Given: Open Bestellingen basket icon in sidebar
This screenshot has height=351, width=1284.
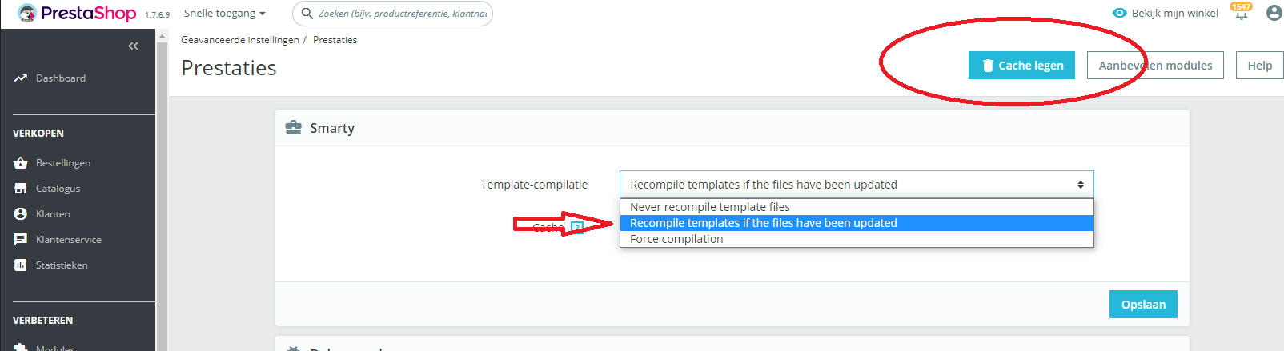Looking at the screenshot, I should click(x=21, y=163).
